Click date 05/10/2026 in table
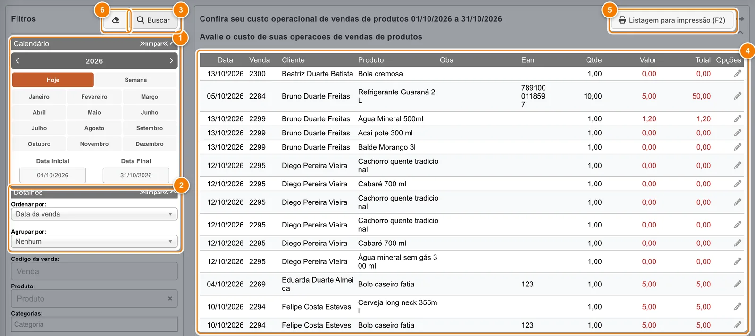This screenshot has height=336, width=755. pyautogui.click(x=225, y=96)
